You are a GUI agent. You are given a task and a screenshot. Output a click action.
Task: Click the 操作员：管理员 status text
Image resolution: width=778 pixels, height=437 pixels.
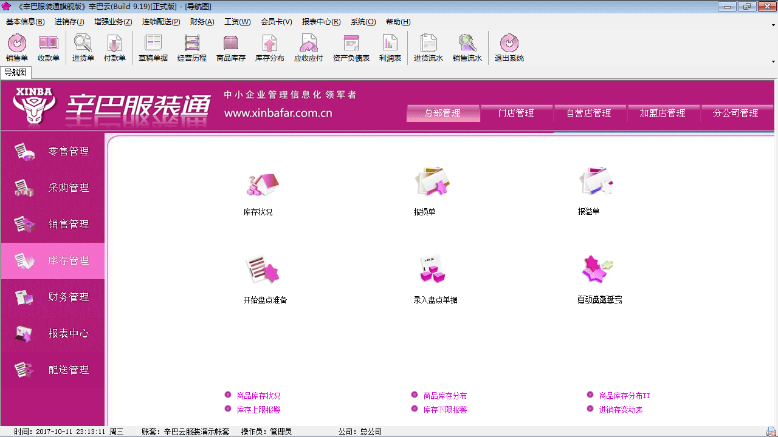pyautogui.click(x=266, y=432)
